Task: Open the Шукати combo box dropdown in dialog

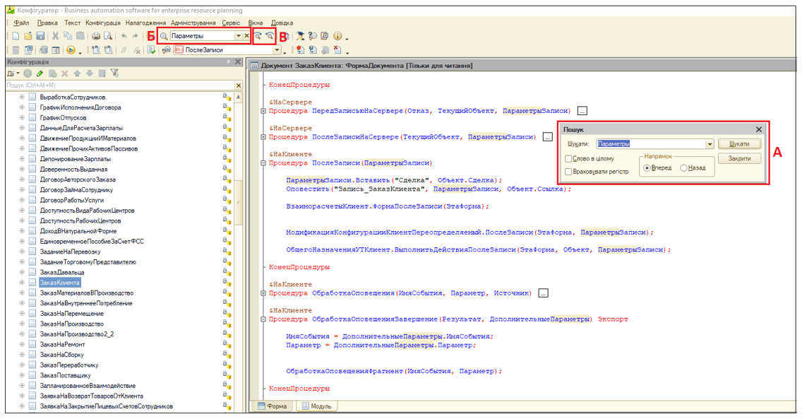Action: click(710, 144)
